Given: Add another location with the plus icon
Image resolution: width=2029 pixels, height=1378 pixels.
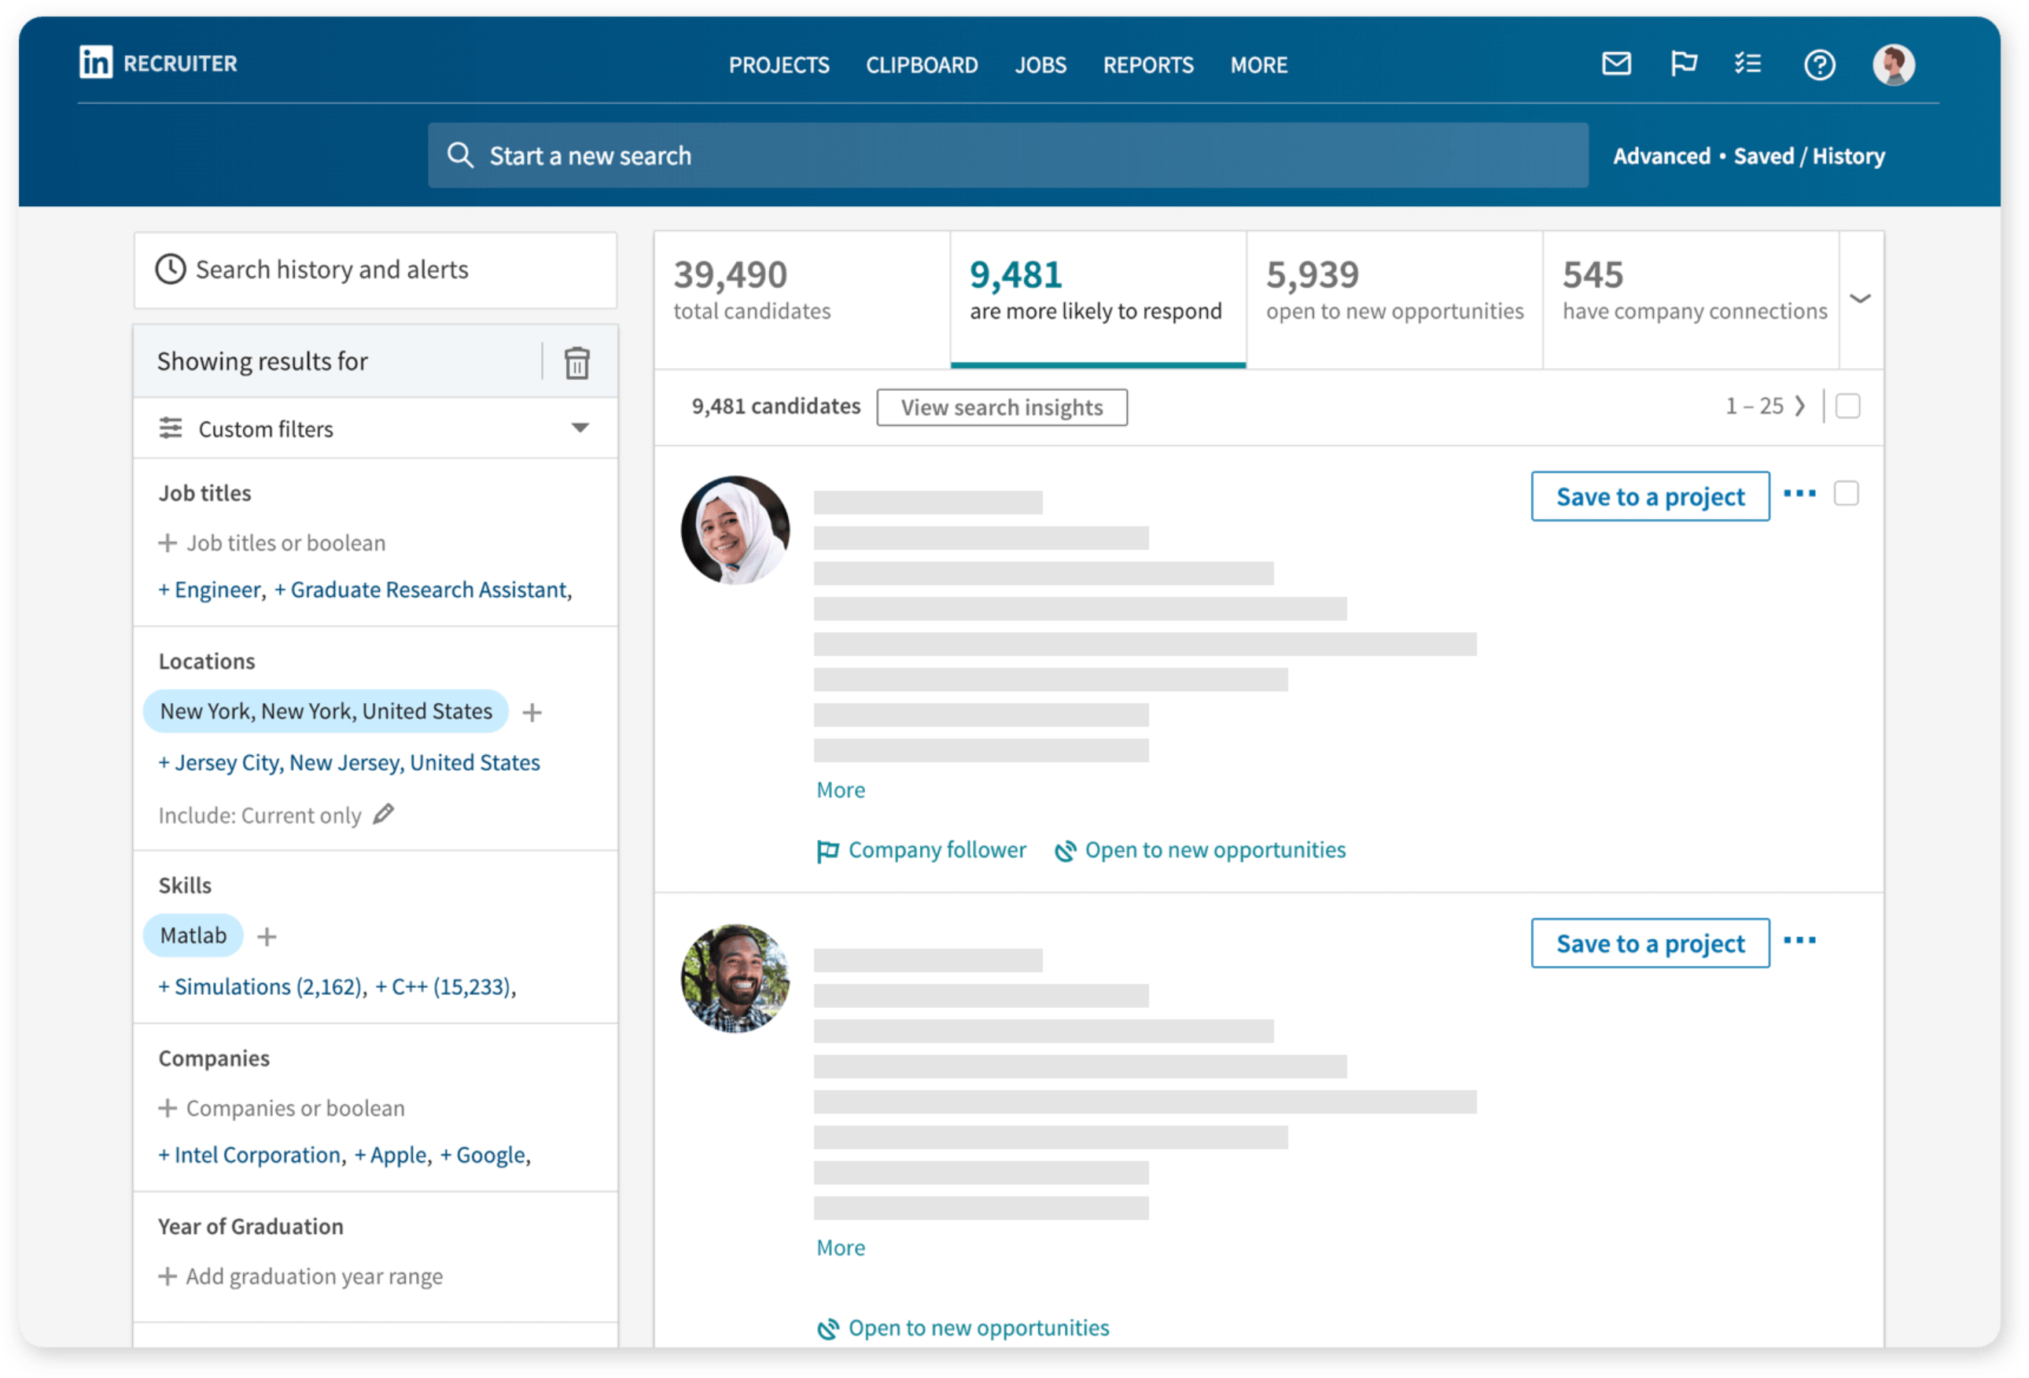Looking at the screenshot, I should click(532, 712).
